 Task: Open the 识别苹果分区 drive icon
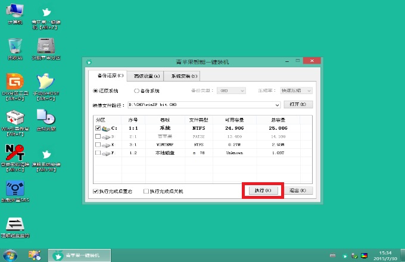46,49
